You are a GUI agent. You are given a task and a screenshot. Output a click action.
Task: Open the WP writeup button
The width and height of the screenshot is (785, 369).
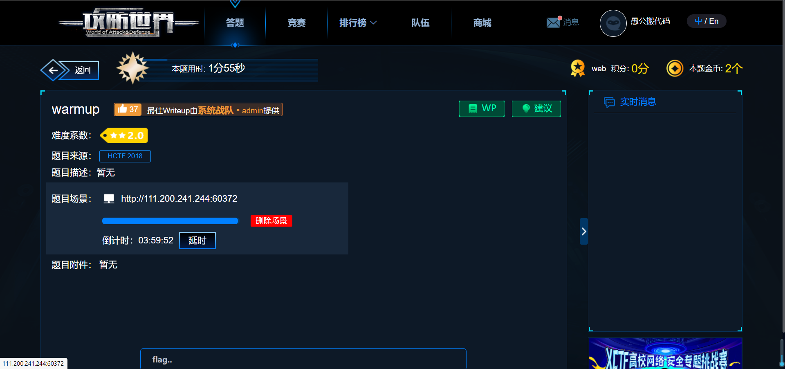tap(482, 108)
